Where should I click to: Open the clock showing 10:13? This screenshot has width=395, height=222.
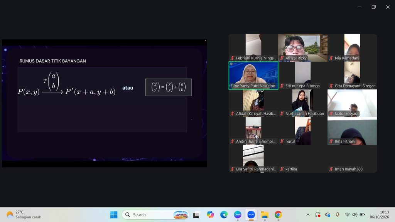[x=380, y=214]
